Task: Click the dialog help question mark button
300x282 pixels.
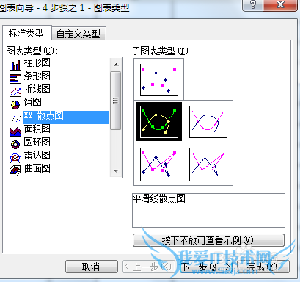Action: [x=253, y=5]
